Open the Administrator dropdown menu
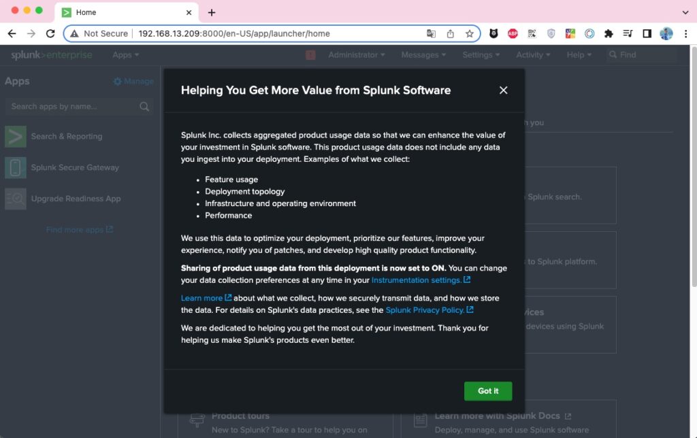The width and height of the screenshot is (697, 438). pyautogui.click(x=357, y=55)
